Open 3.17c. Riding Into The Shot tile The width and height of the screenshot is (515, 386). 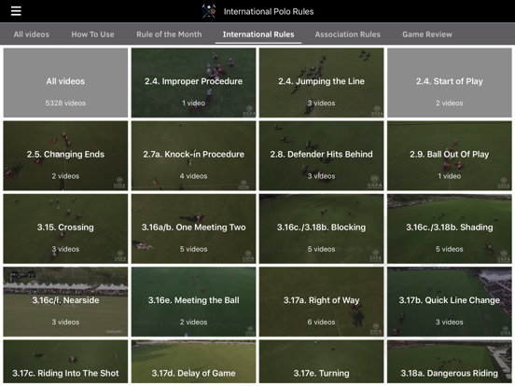(x=65, y=362)
